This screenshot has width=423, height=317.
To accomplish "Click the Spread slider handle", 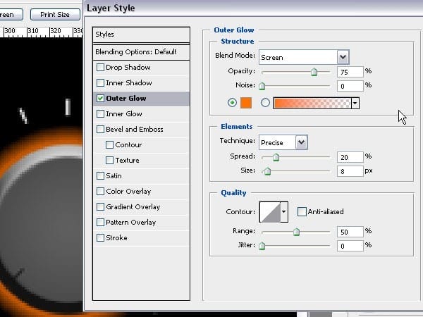I will [276, 157].
